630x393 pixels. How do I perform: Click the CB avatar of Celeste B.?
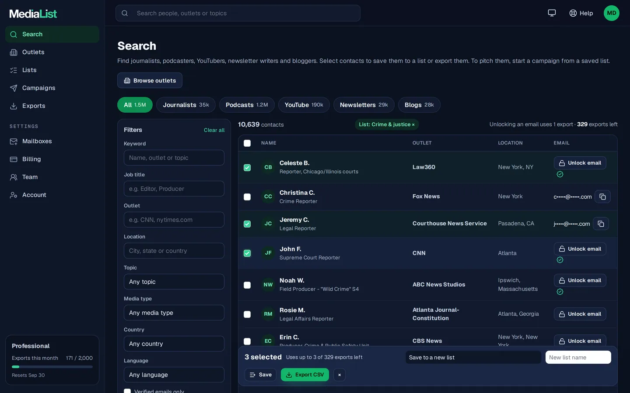click(268, 167)
